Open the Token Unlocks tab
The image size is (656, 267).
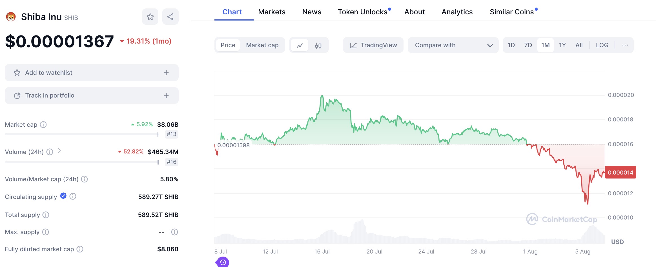click(363, 12)
